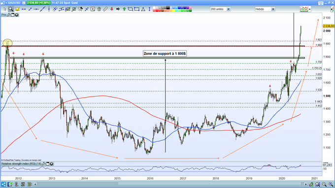Pick the yellow color swatch
Screen dimensions: 335x188
[173, 10]
